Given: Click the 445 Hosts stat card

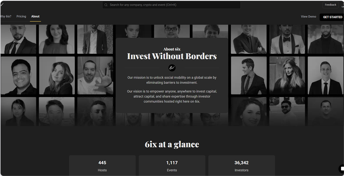Looking at the screenshot, I should point(102,166).
